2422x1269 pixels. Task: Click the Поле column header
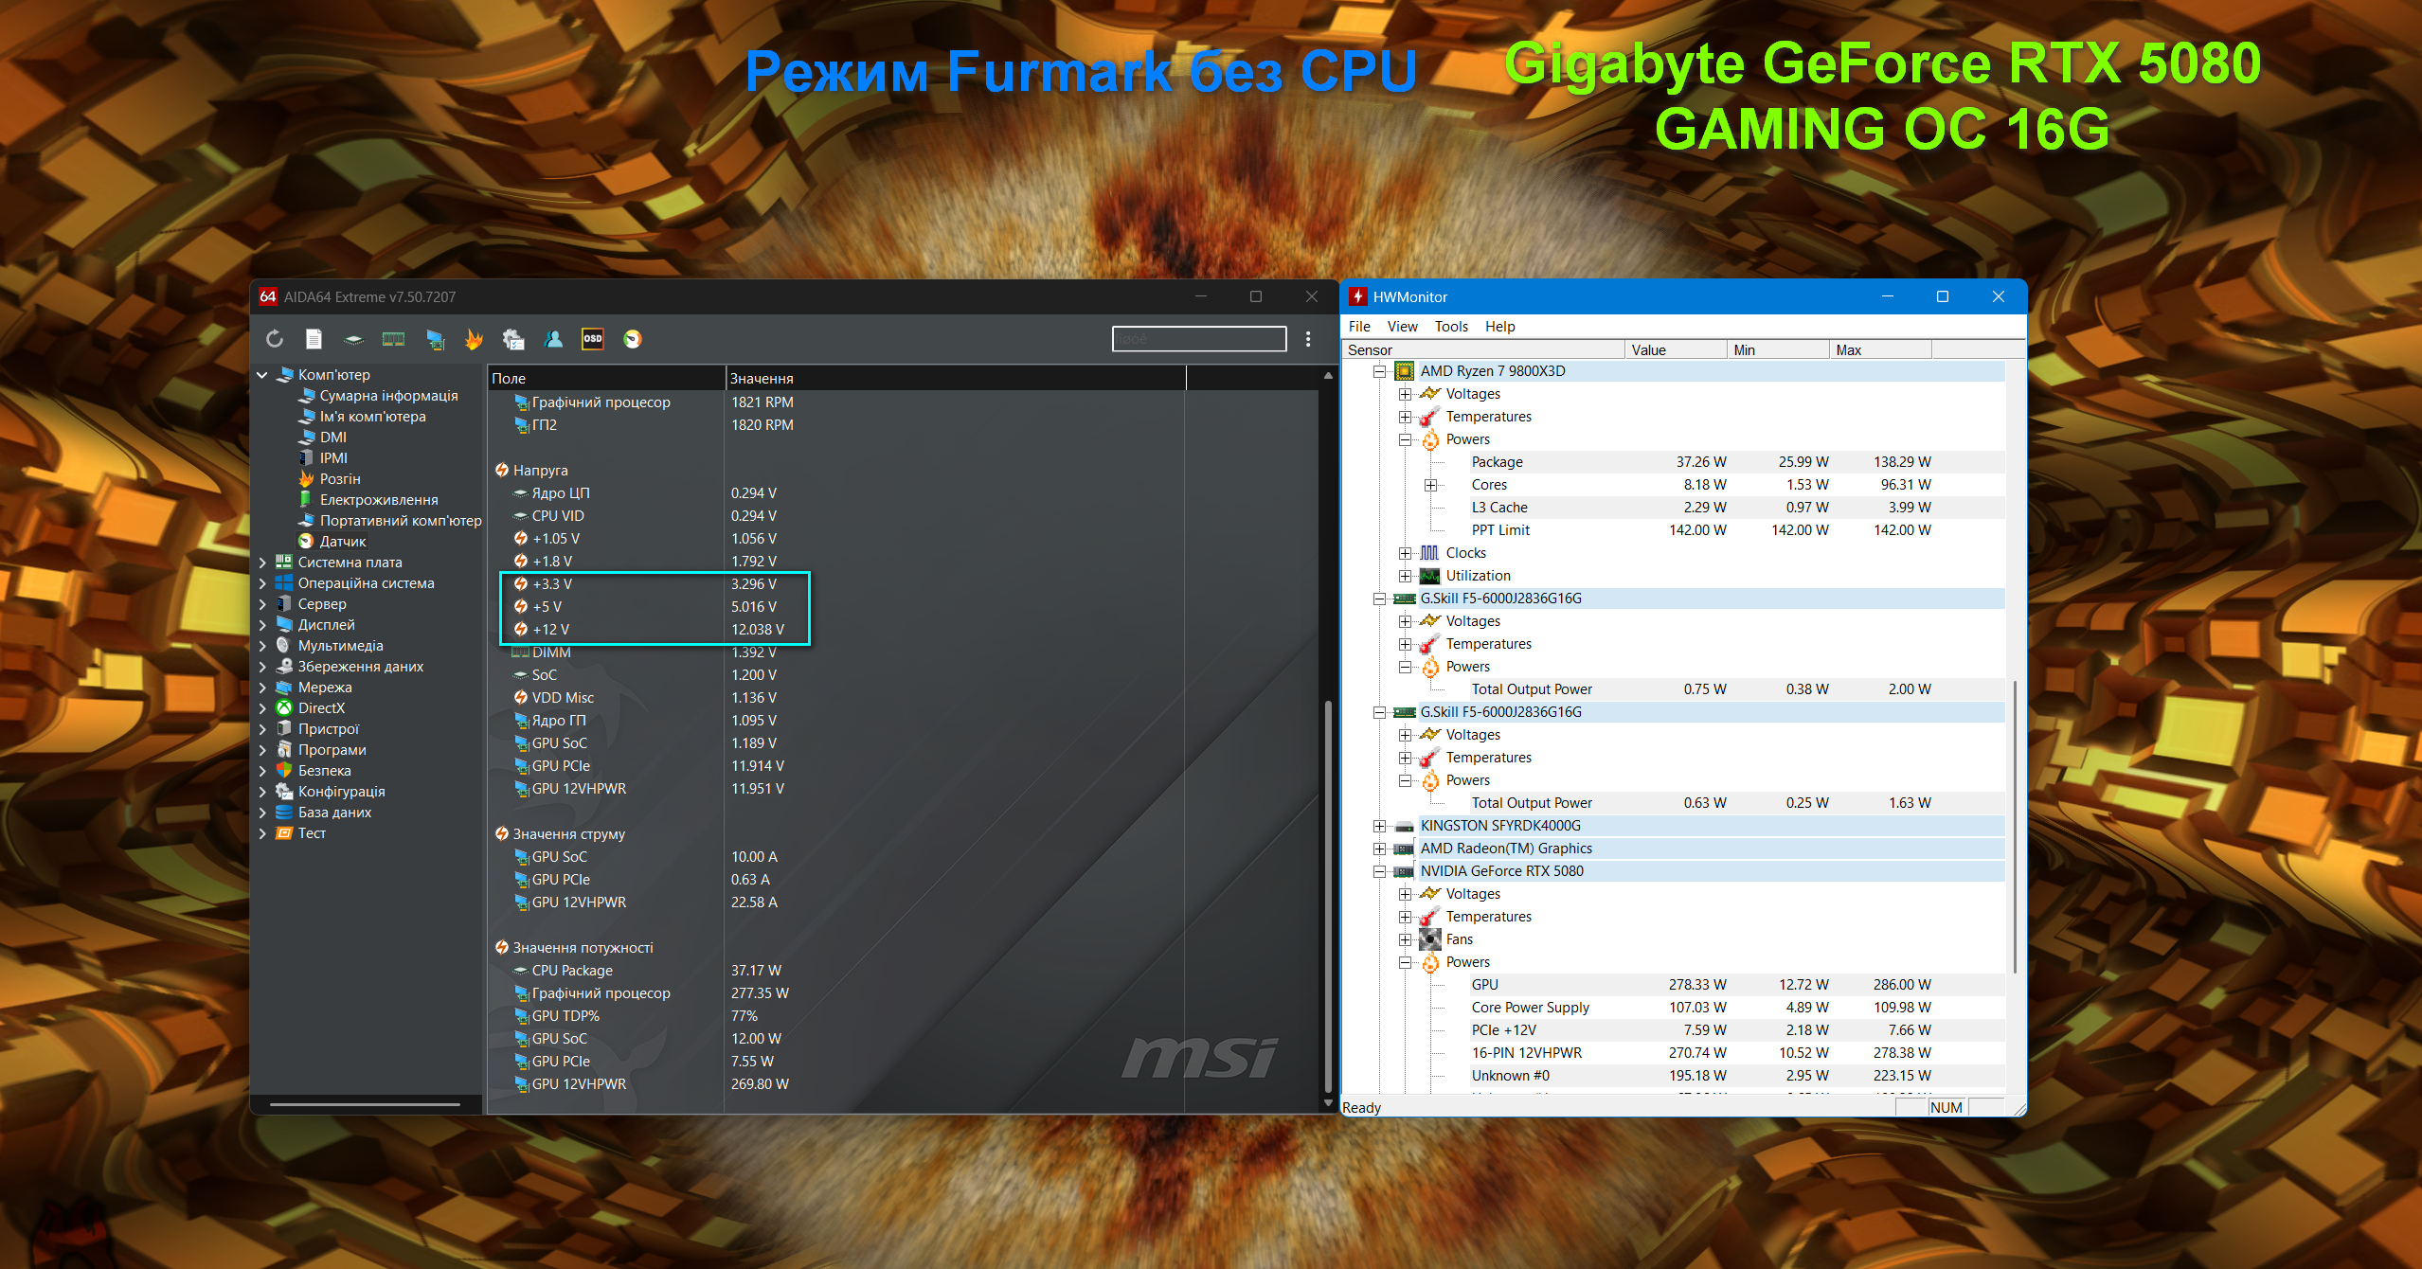[606, 378]
